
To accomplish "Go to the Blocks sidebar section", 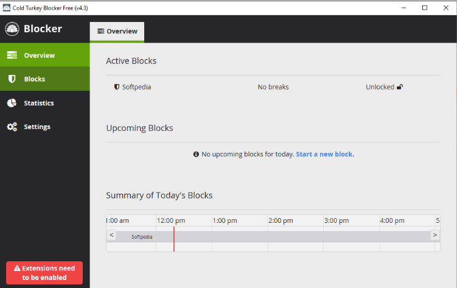I will tap(45, 79).
